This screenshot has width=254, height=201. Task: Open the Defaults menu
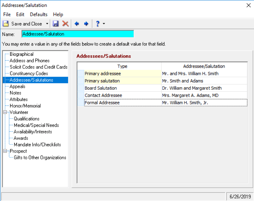coord(39,14)
